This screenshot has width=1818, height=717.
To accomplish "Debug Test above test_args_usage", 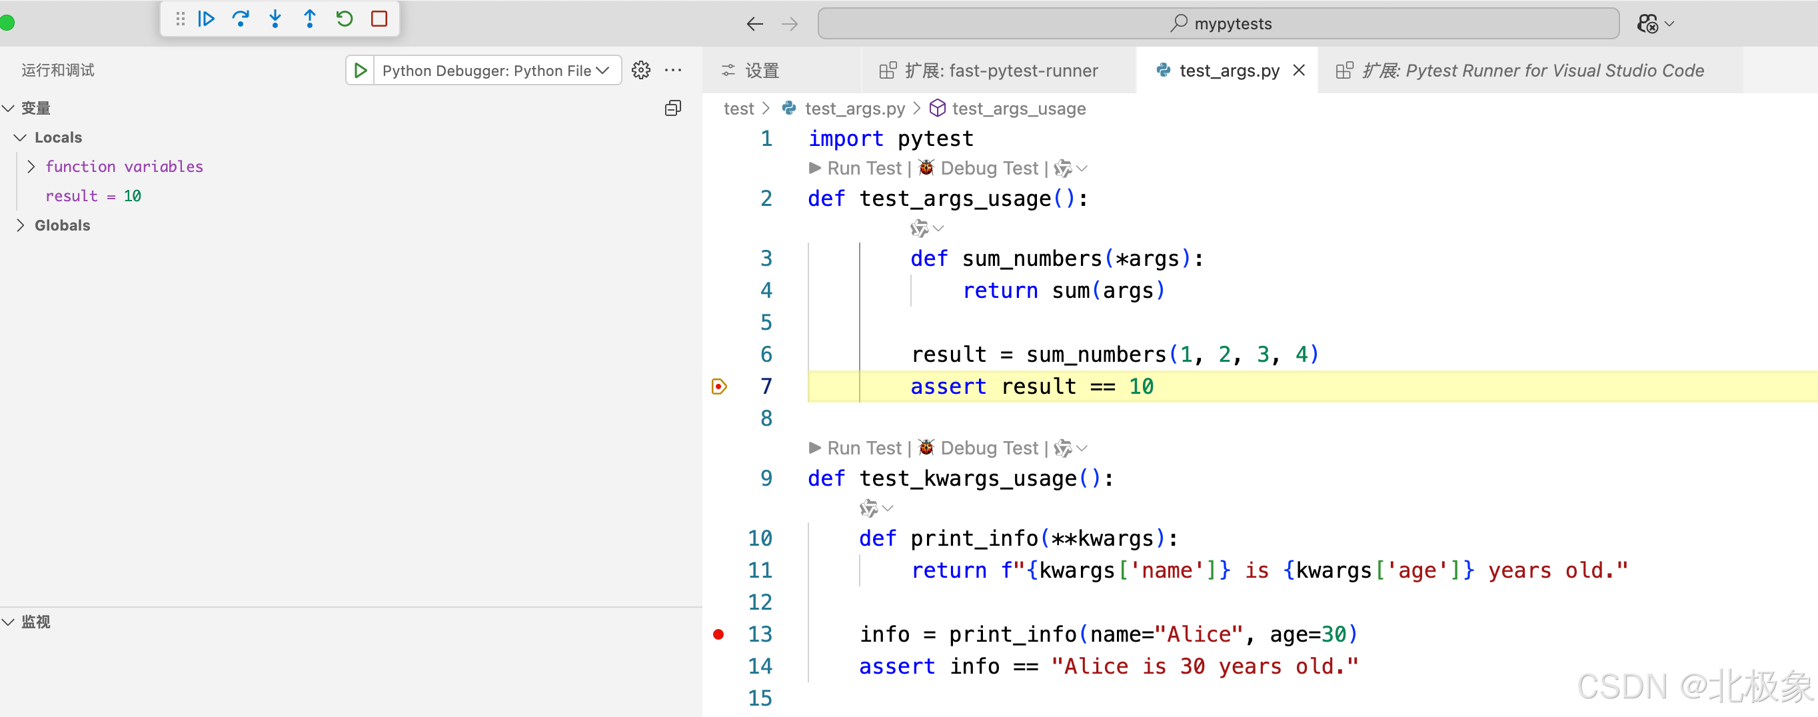I will [x=978, y=168].
